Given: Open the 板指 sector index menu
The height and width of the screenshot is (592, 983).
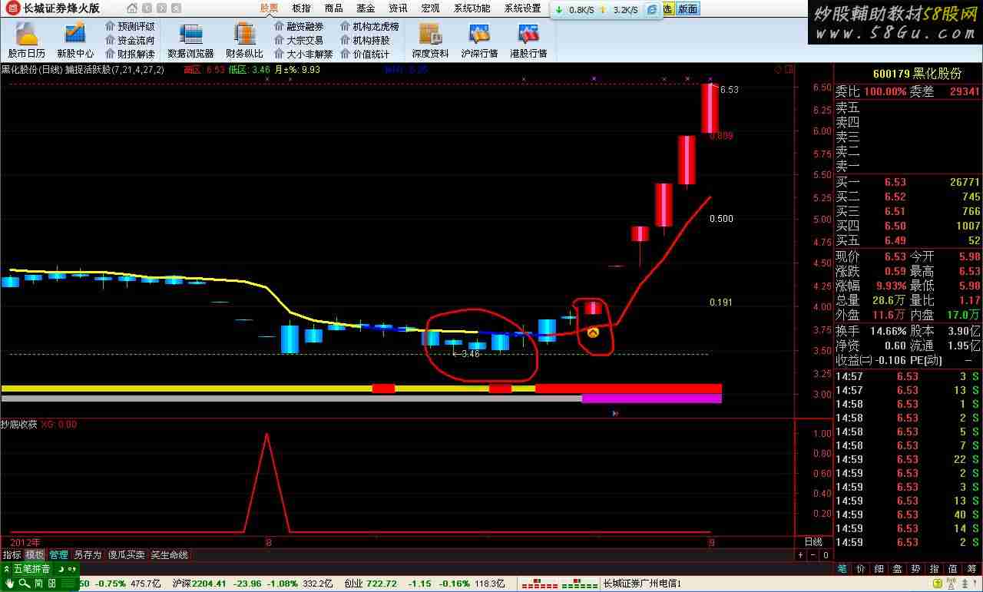Looking at the screenshot, I should click(301, 8).
